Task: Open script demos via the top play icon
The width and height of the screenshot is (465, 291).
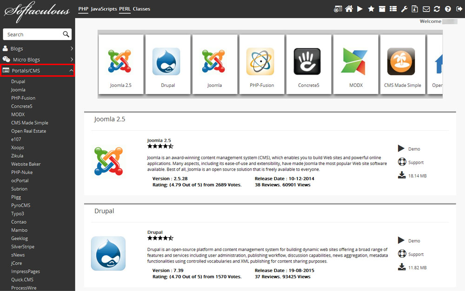Action: click(360, 9)
